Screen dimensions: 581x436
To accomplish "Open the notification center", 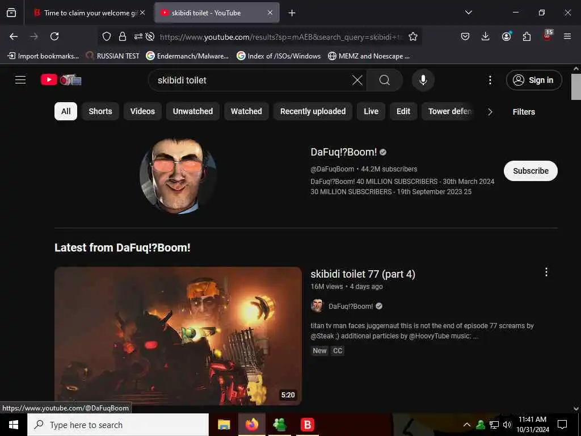I will [562, 425].
